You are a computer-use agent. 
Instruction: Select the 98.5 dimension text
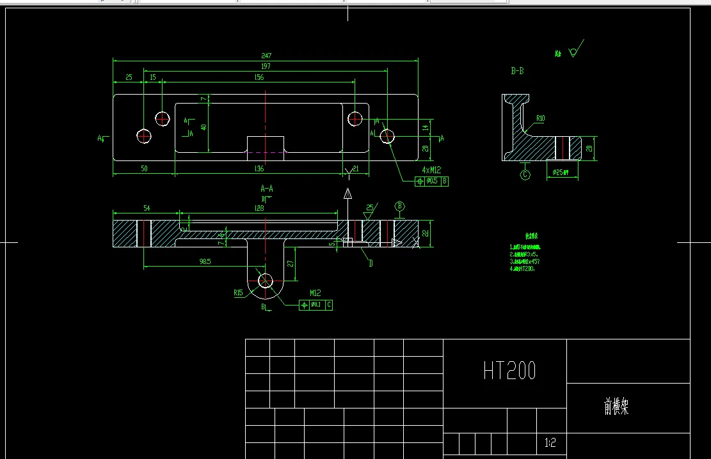click(x=205, y=261)
